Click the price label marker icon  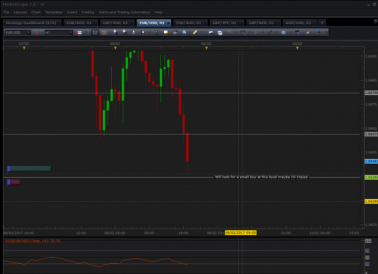(x=297, y=32)
